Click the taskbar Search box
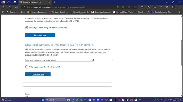The height and width of the screenshot is (102, 183). (56, 100)
